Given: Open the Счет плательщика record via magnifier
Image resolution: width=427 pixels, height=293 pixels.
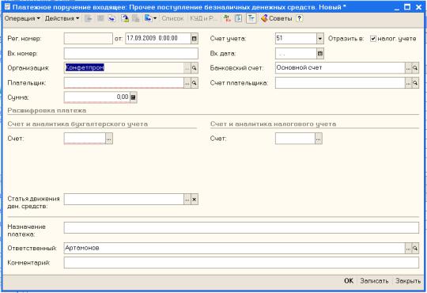Looking at the screenshot, I should point(415,83).
